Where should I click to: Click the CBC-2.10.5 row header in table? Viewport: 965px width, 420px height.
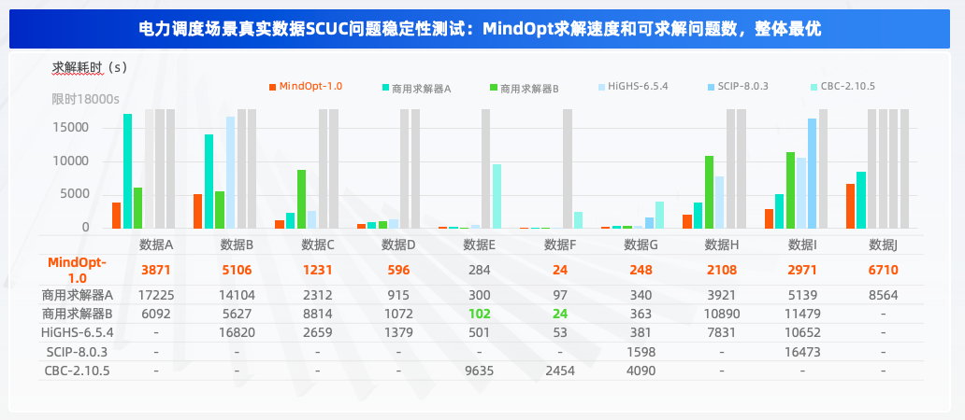77,370
